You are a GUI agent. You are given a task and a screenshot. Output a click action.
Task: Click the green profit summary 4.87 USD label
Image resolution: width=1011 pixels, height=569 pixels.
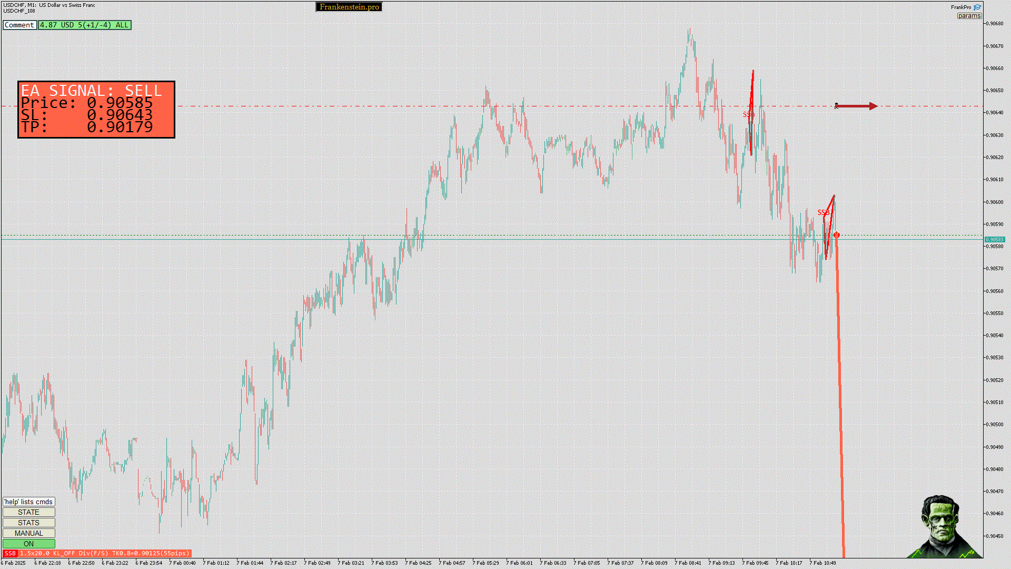click(84, 25)
